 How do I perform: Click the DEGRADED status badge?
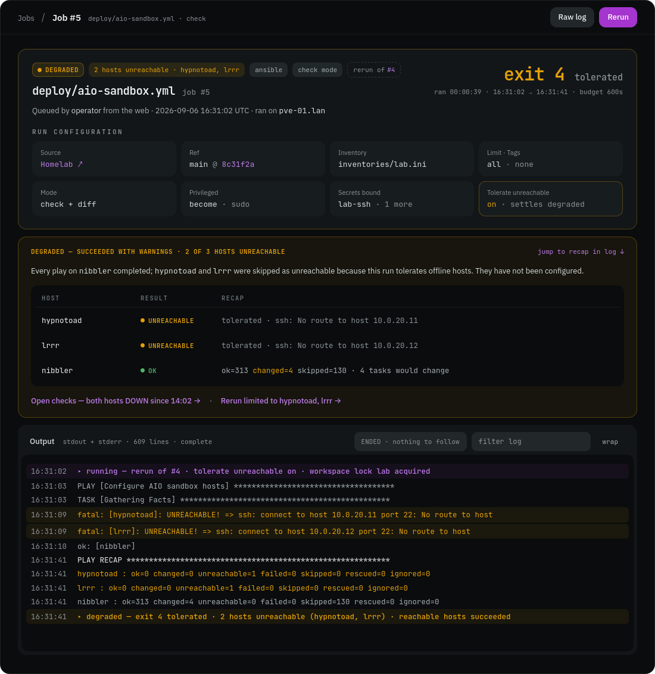(x=58, y=70)
